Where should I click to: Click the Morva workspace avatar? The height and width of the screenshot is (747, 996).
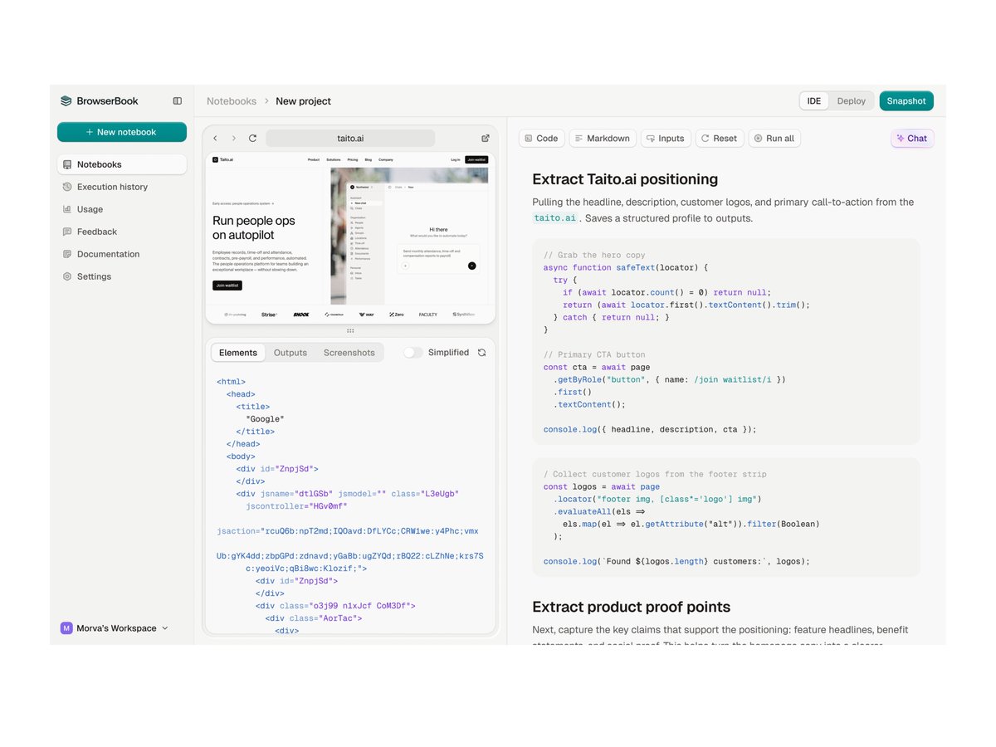click(66, 628)
